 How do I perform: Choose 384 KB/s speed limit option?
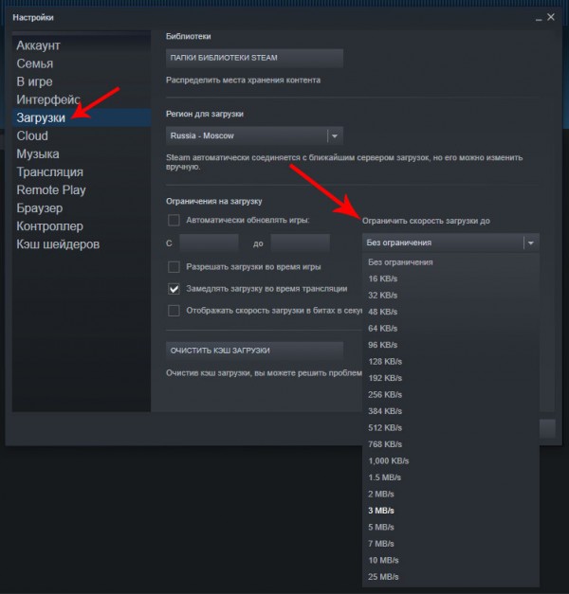tap(450, 411)
